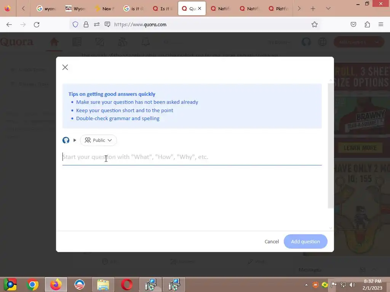Bookmark this page with the star icon
This screenshot has height=292, width=390.
pos(314,24)
